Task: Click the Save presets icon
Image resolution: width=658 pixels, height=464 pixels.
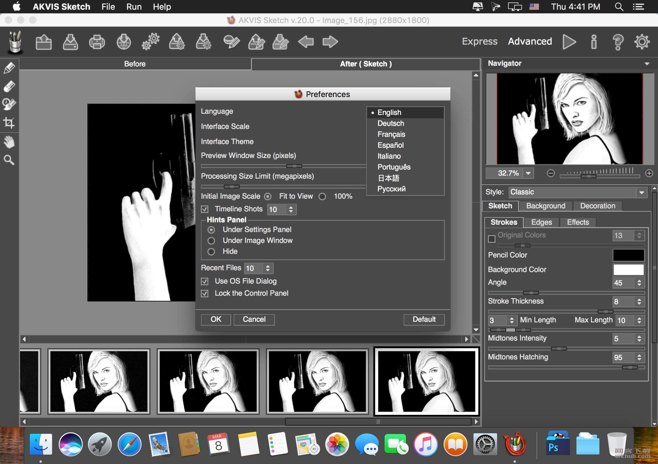Action: 204,42
